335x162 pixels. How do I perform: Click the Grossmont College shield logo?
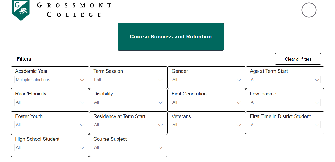[x=21, y=10]
